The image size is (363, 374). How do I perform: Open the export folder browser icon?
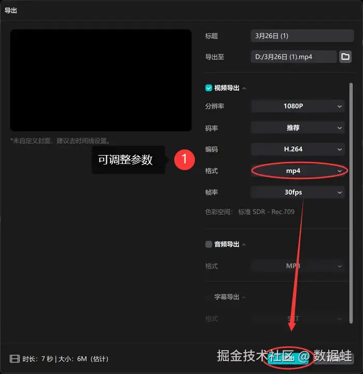[345, 57]
